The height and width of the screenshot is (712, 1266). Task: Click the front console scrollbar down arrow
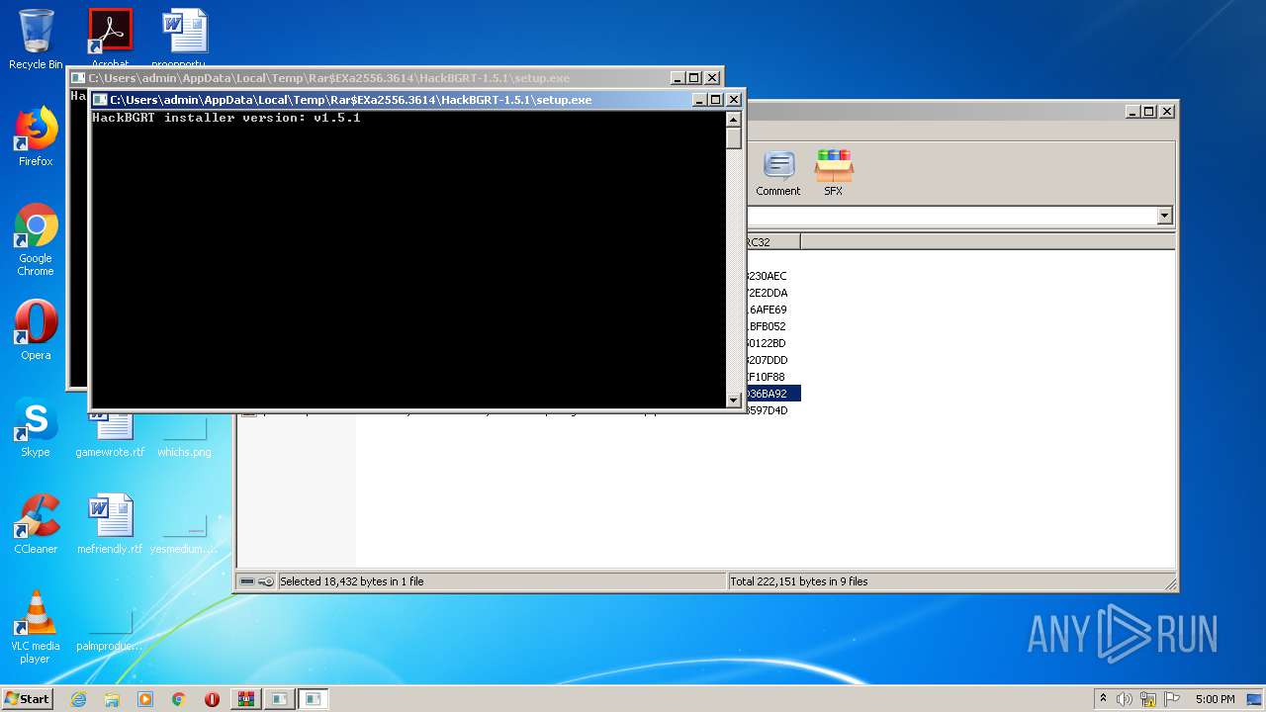[733, 400]
